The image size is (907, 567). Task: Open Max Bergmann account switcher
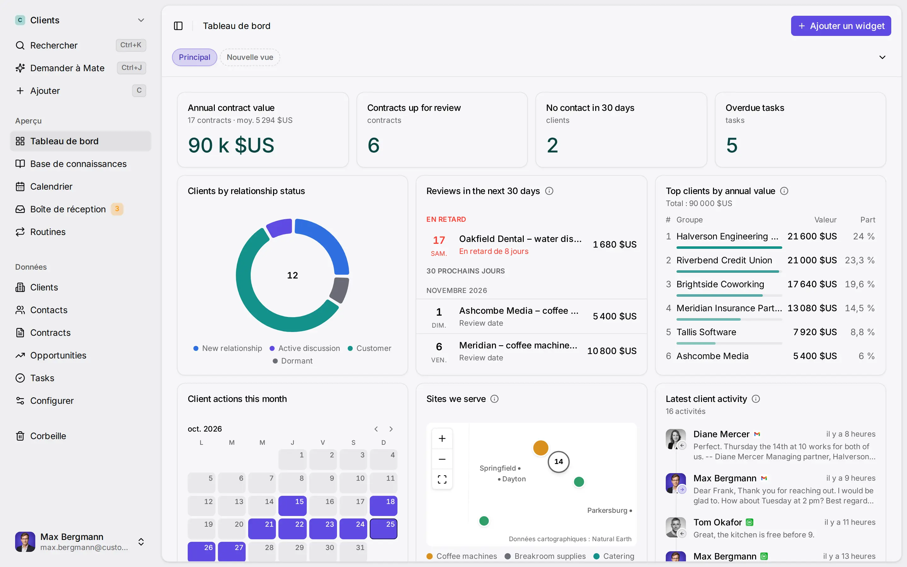[x=81, y=541]
